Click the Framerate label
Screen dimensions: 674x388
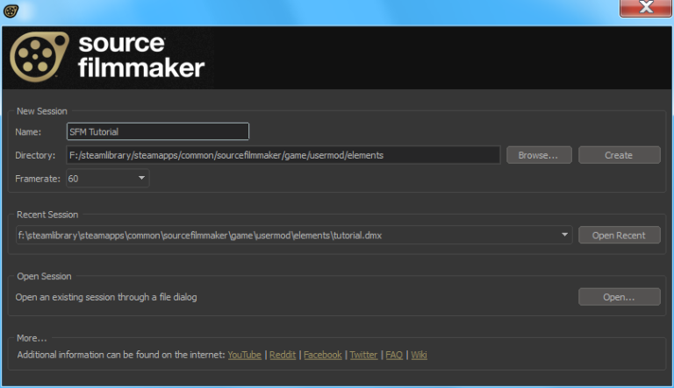38,179
